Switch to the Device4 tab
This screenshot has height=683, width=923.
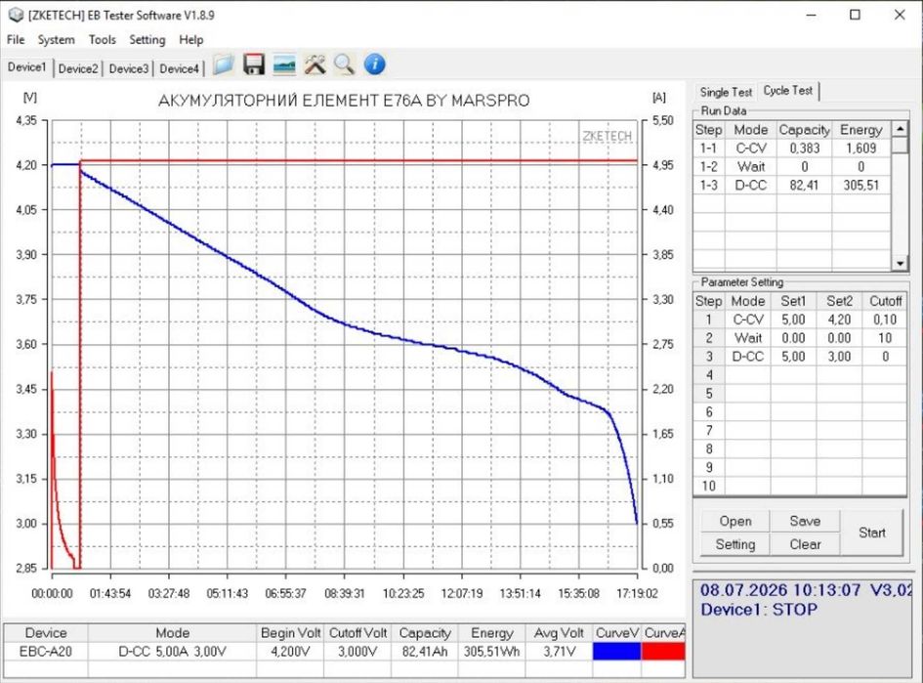click(x=180, y=69)
